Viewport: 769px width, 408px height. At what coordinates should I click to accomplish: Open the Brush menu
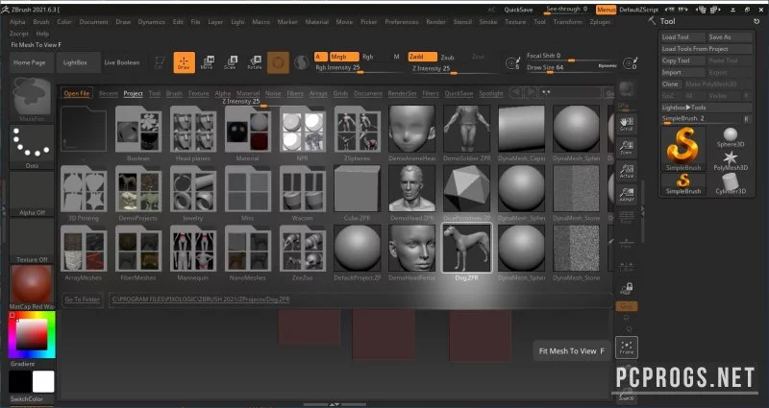point(41,21)
